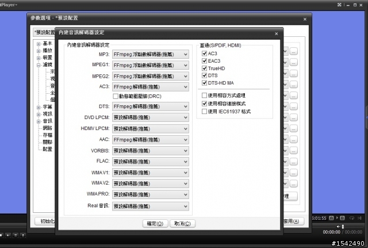Screen dimensions: 368x248
Task: Set B repeat point marker
Action: click(x=342, y=218)
